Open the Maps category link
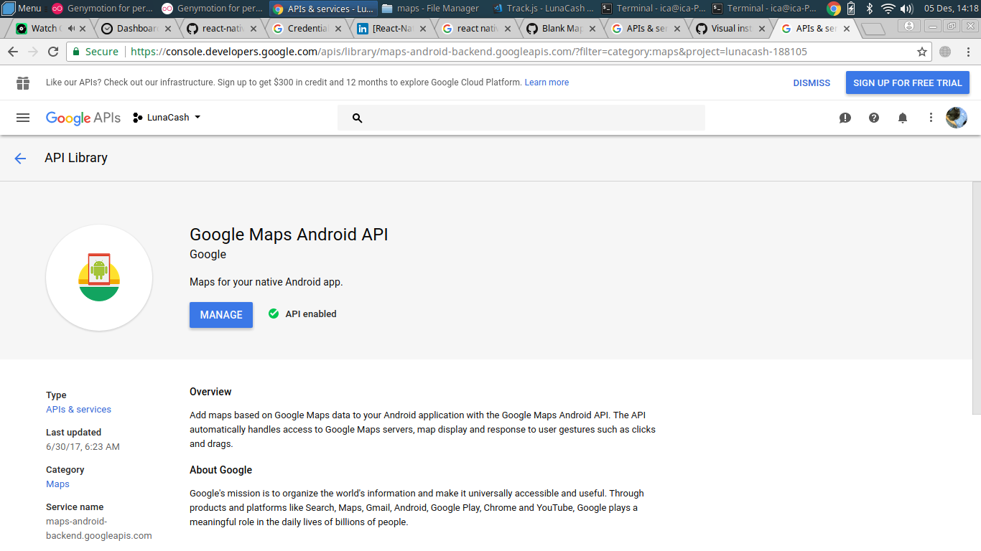This screenshot has height=551, width=981. (x=57, y=484)
